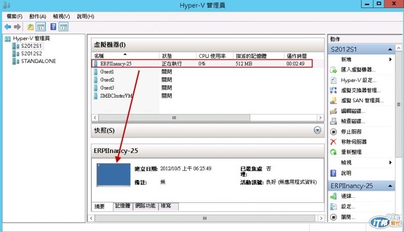Image resolution: width=404 pixels, height=232 pixels.
Task: Expand the 檢視 submenu arrow in actions
Action: click(390, 163)
